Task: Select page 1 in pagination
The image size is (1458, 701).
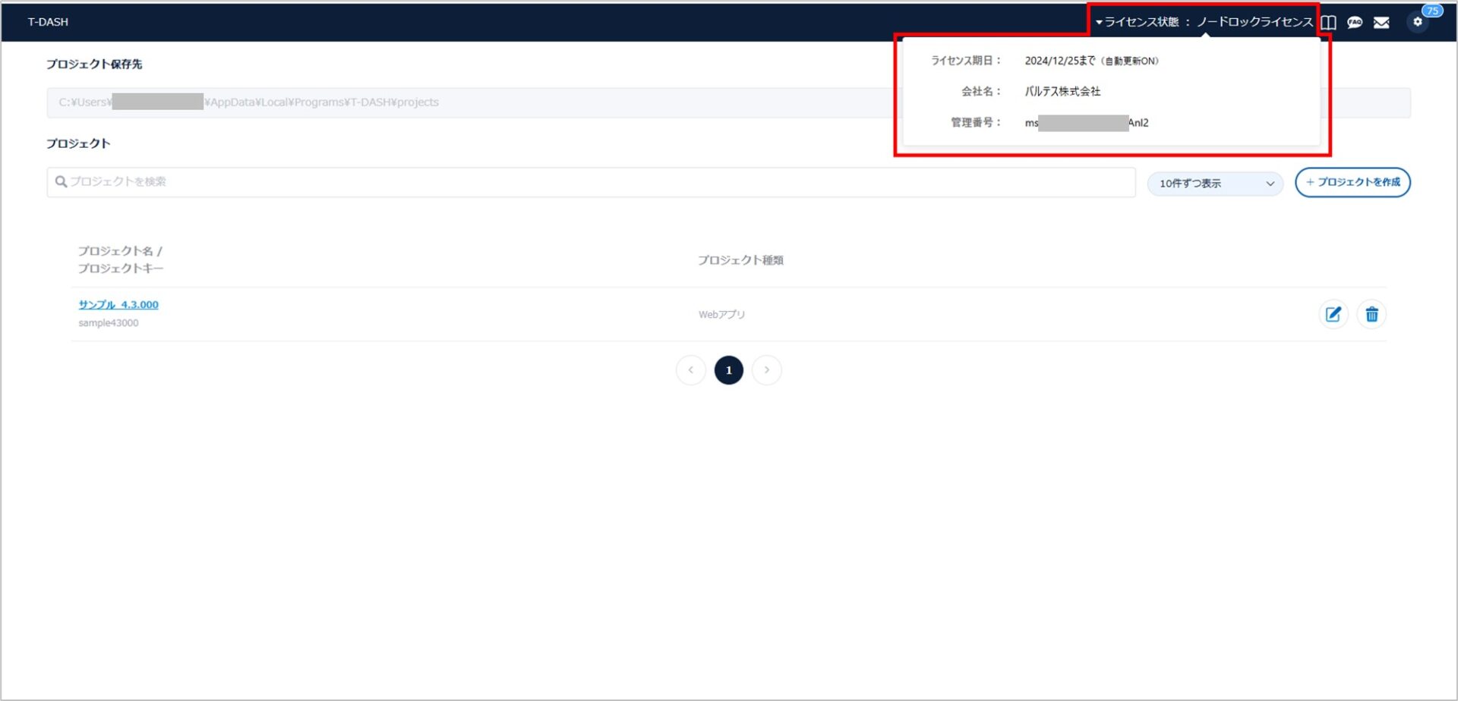Action: pos(729,370)
